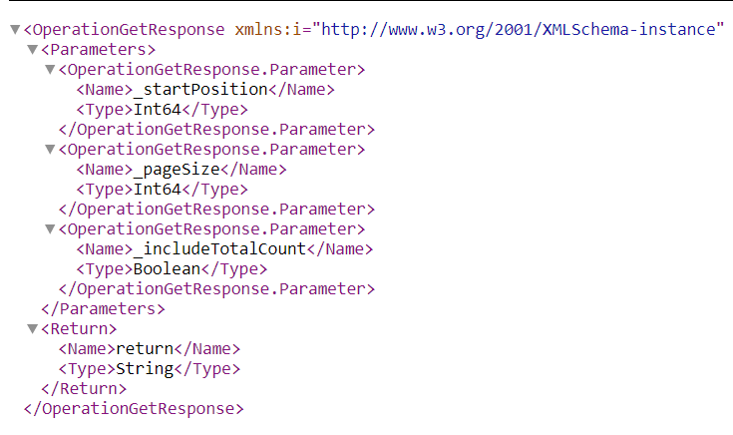Click the Boolean type value
The image size is (733, 435).
(167, 269)
